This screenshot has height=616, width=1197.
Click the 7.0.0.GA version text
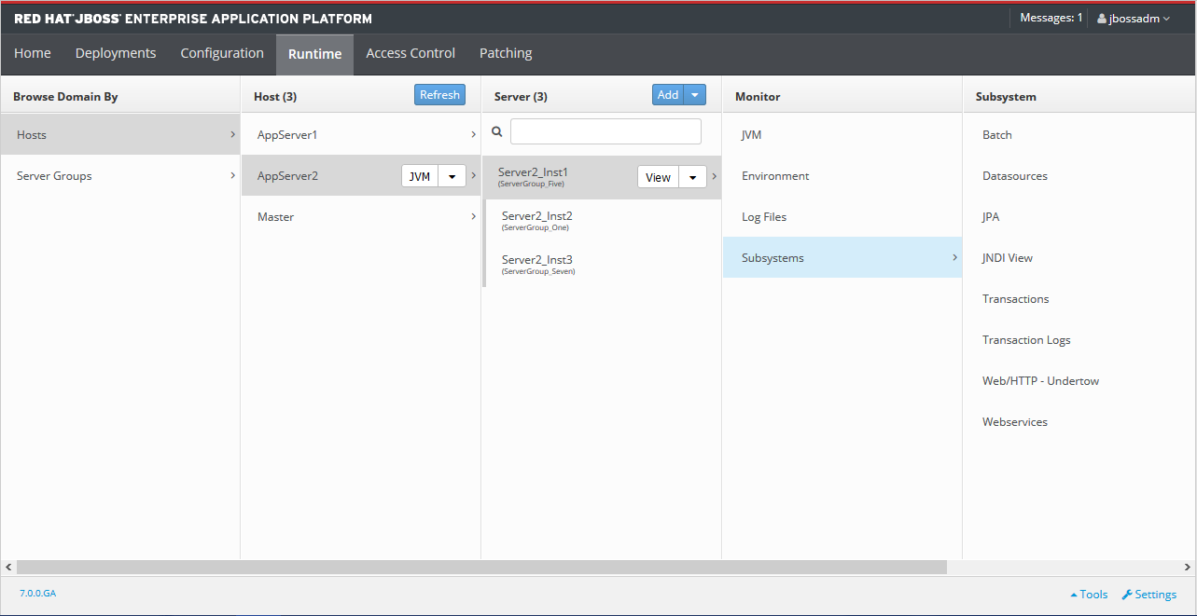pos(38,593)
